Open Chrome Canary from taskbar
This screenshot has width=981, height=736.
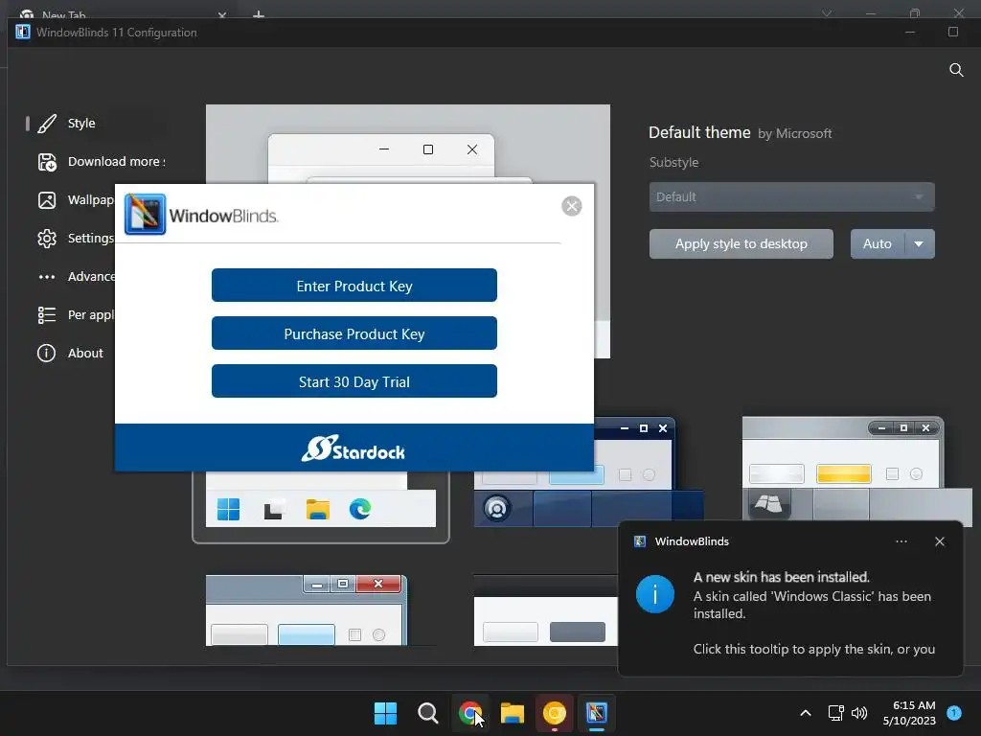pyautogui.click(x=555, y=713)
